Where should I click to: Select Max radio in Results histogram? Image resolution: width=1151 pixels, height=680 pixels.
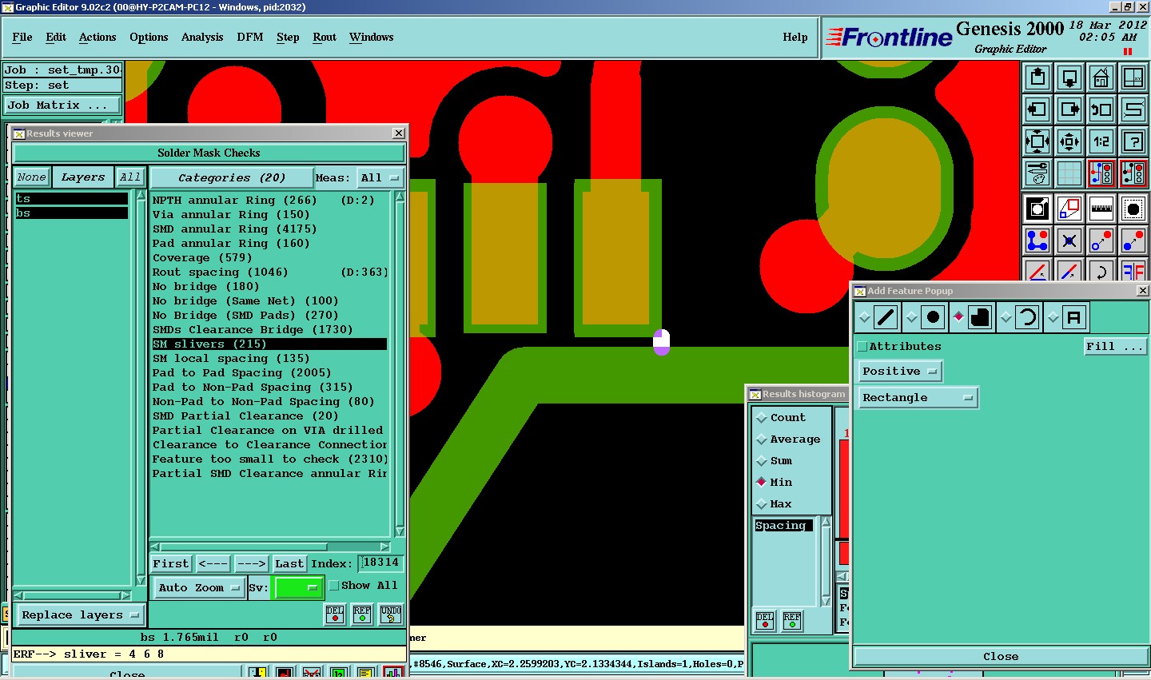point(762,504)
